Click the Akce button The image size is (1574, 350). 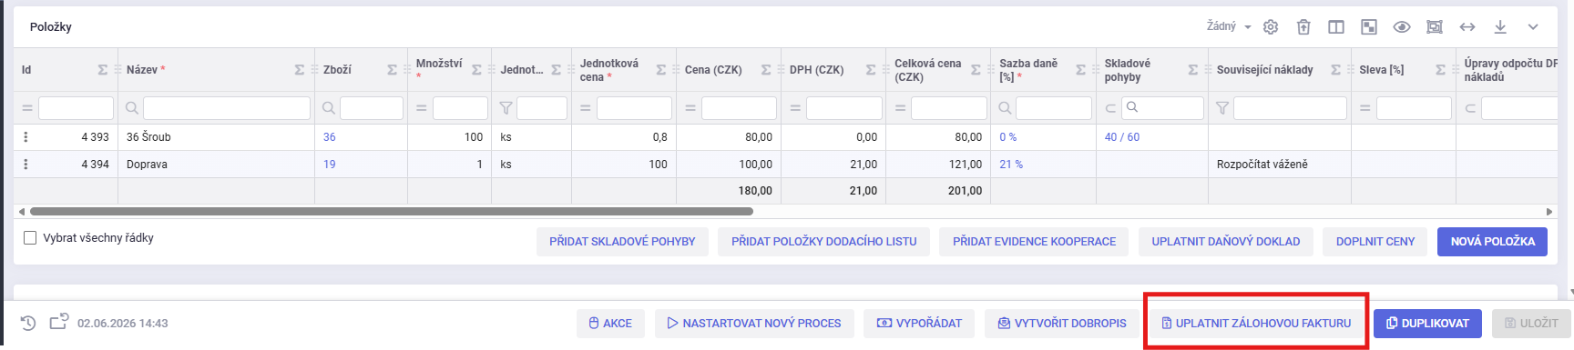pyautogui.click(x=610, y=324)
